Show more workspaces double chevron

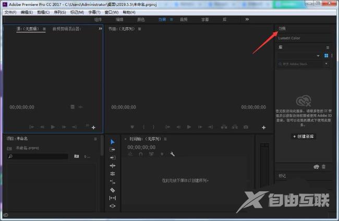(247, 19)
